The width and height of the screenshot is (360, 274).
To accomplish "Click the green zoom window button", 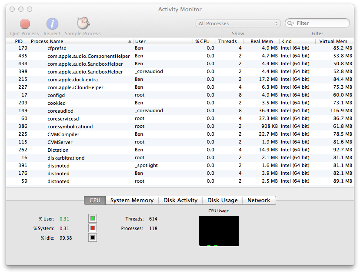I will 30,9.
